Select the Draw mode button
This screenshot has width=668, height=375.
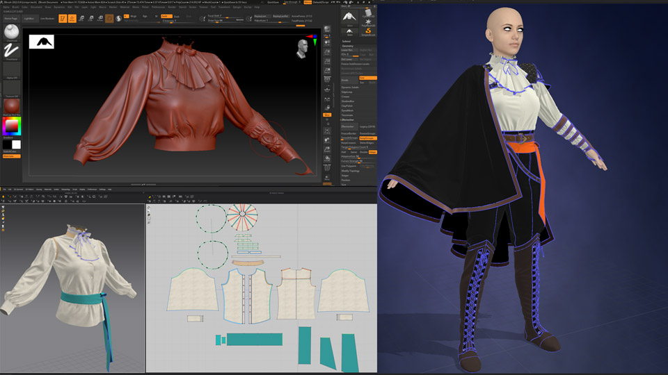tap(72, 19)
